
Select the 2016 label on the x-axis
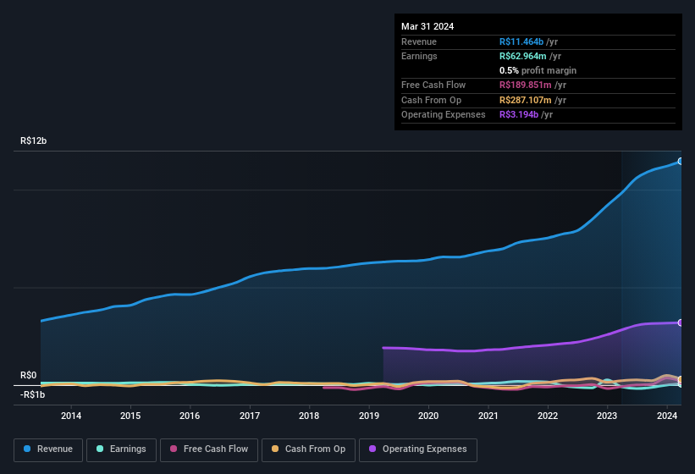190,416
